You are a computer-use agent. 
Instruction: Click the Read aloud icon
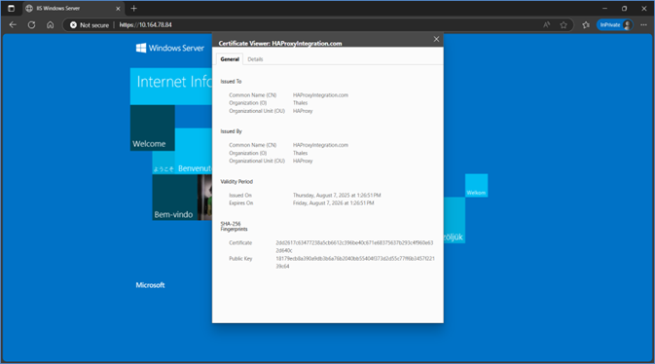(x=546, y=25)
